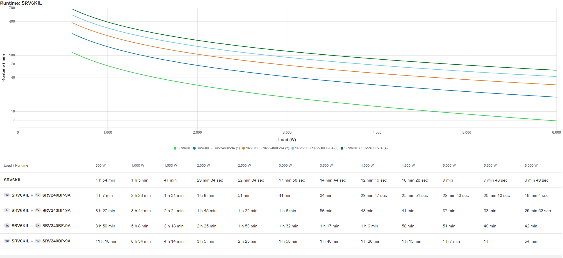The height and width of the screenshot is (258, 563).
Task: Click the 2x quantity badge
Action: tap(38, 210)
